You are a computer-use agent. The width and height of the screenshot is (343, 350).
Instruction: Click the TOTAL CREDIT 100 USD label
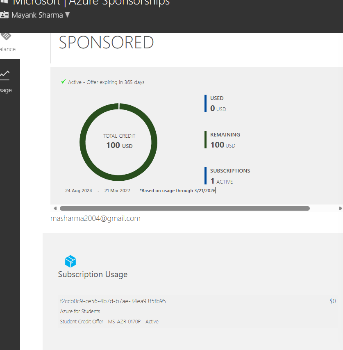119,141
